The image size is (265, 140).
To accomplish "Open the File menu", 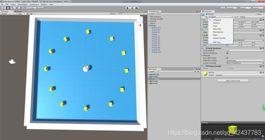I will pos(2,4).
